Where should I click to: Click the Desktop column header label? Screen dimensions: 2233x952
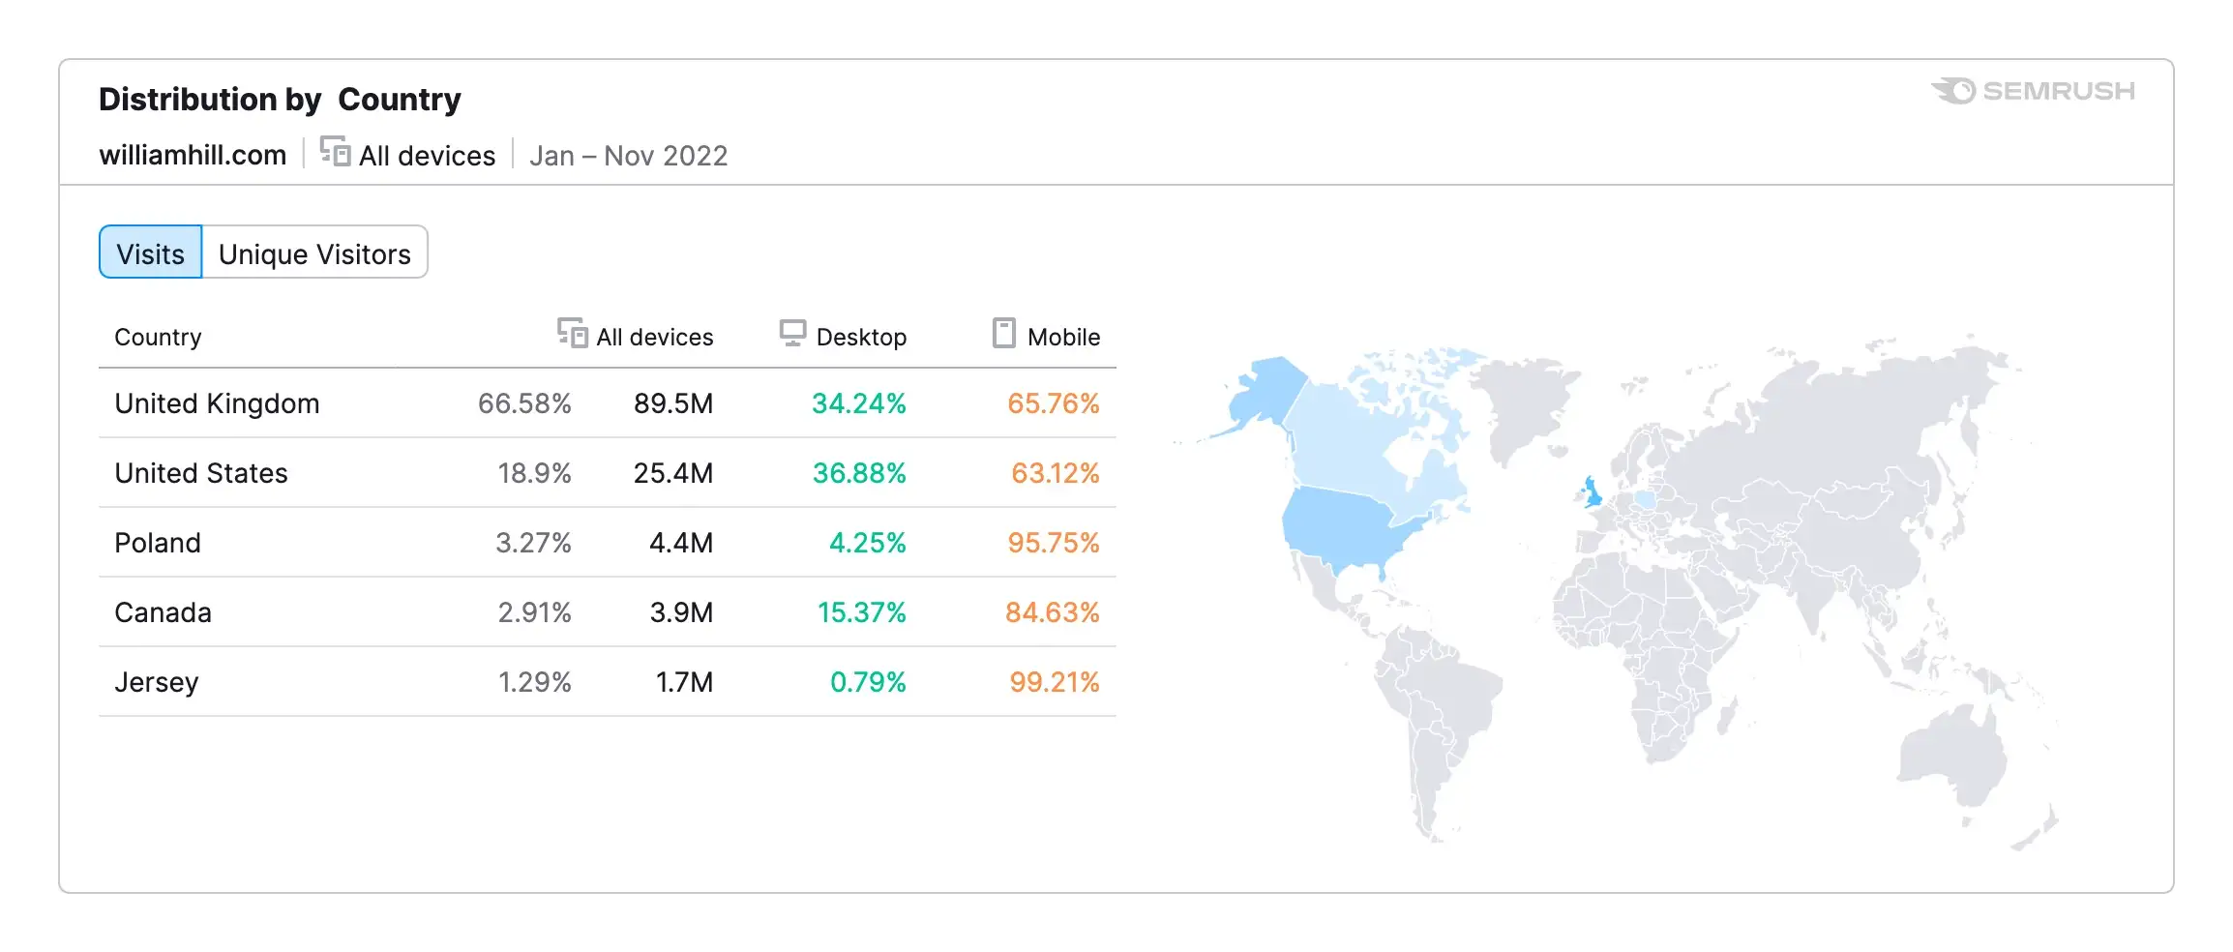pyautogui.click(x=861, y=337)
